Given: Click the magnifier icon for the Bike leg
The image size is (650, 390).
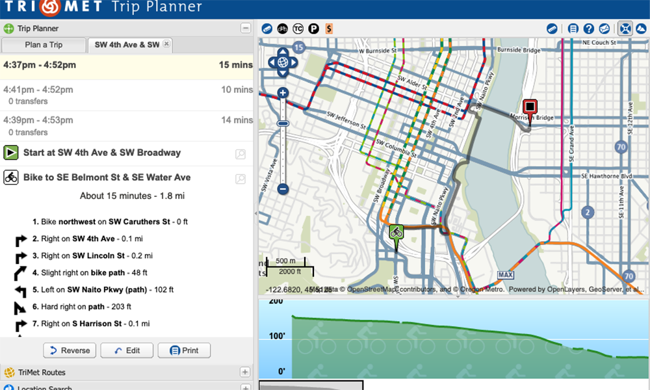Looking at the screenshot, I should (240, 179).
